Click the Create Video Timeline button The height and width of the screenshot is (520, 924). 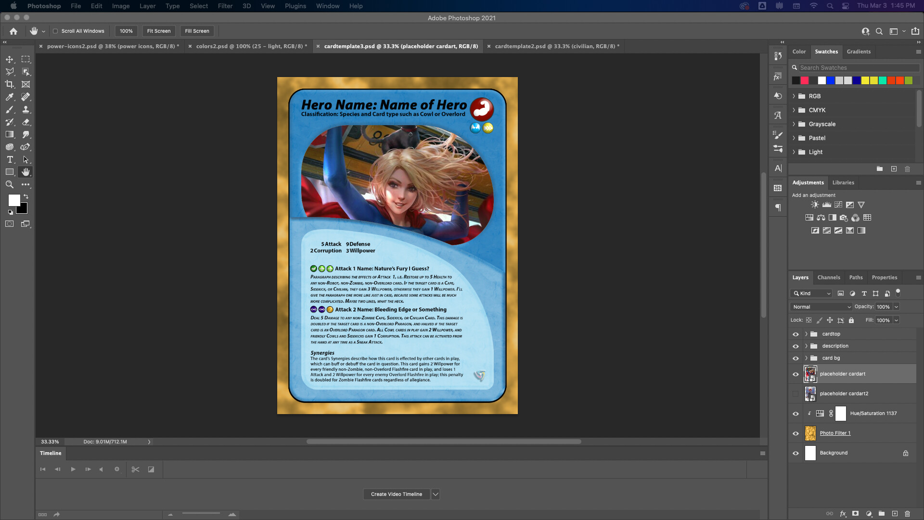396,494
